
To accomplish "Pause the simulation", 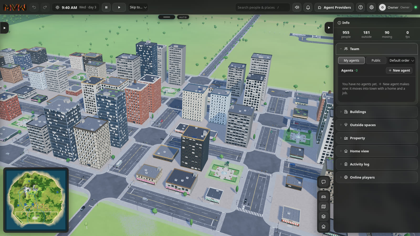I will coord(106,7).
